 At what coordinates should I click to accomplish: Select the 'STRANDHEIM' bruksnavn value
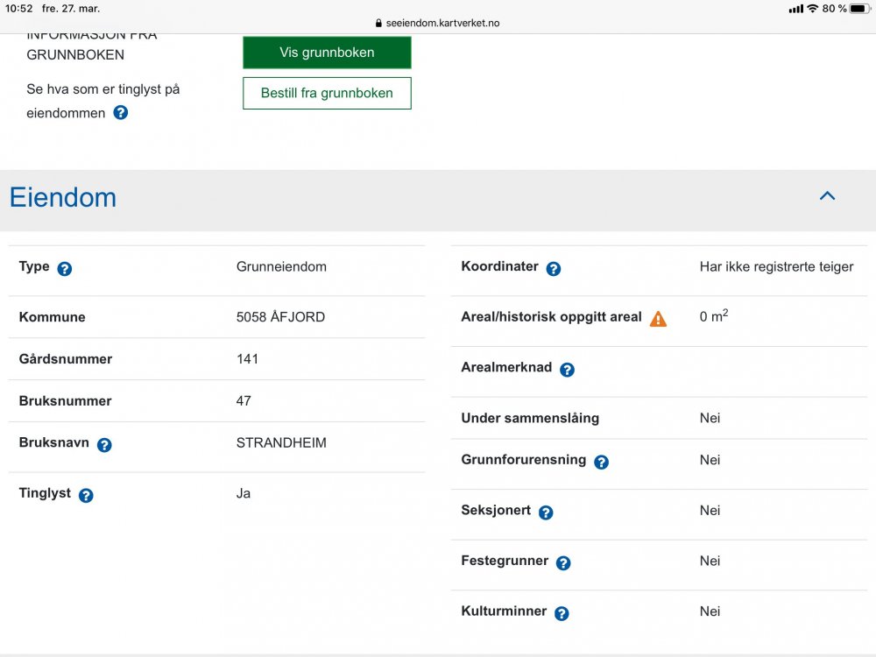[x=281, y=442]
